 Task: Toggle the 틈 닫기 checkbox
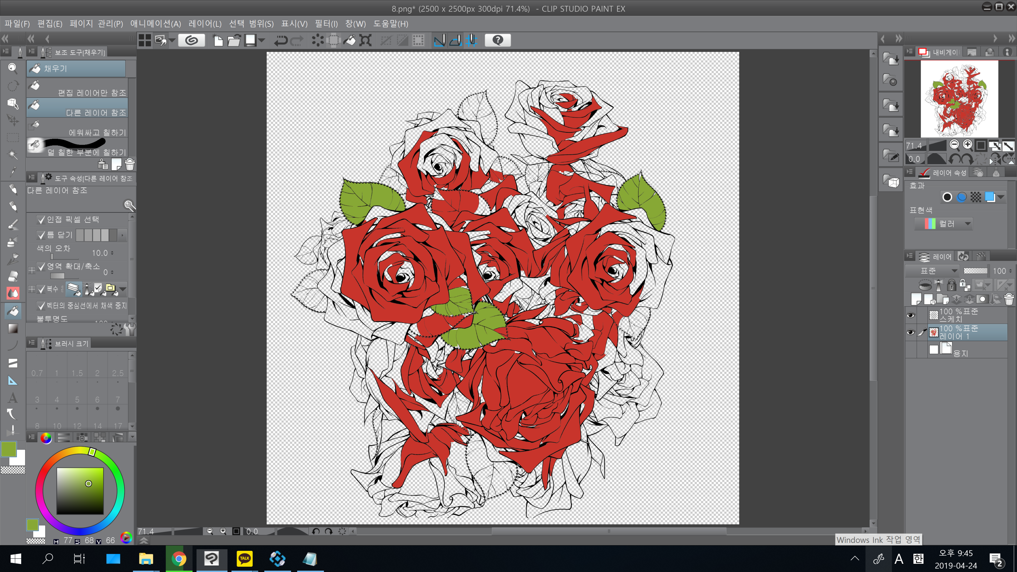pos(41,235)
